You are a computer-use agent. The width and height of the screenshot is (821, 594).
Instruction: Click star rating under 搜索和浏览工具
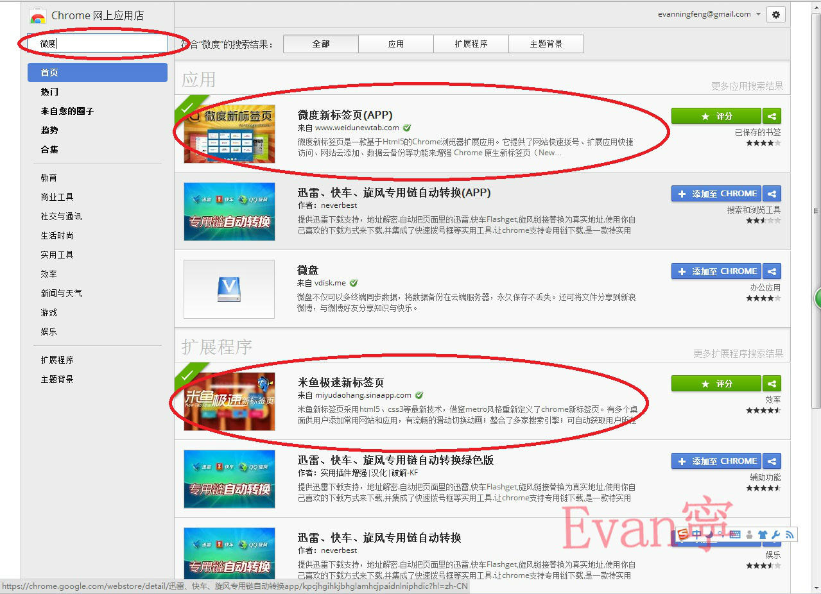pos(763,221)
